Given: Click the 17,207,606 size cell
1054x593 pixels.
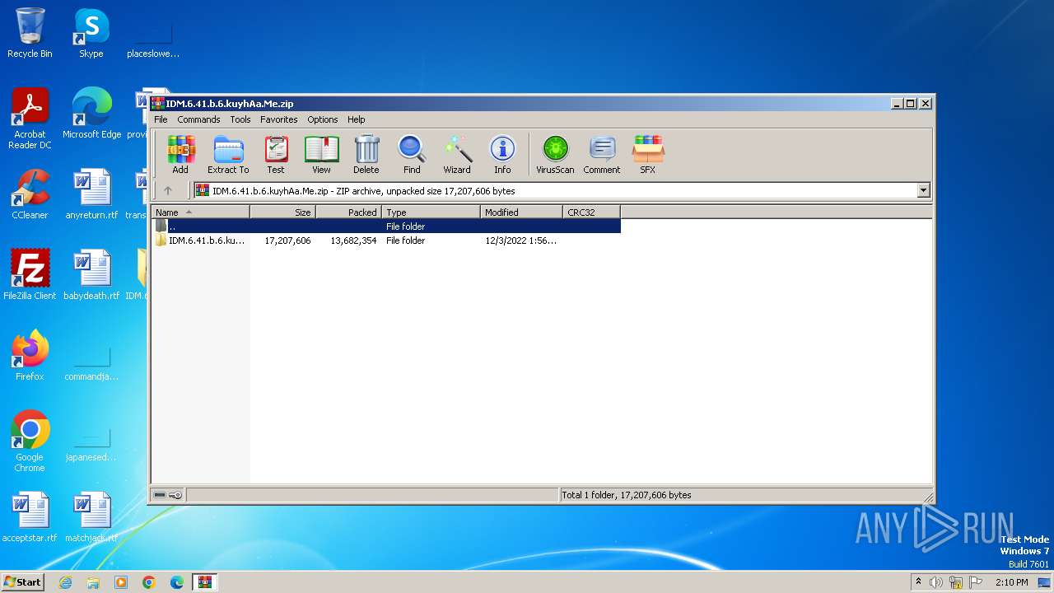Looking at the screenshot, I should [287, 240].
